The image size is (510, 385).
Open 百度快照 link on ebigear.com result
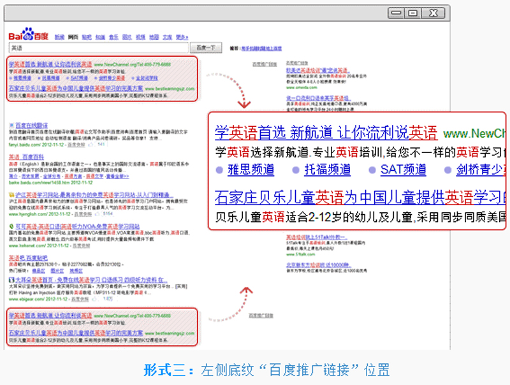pyautogui.click(x=80, y=299)
